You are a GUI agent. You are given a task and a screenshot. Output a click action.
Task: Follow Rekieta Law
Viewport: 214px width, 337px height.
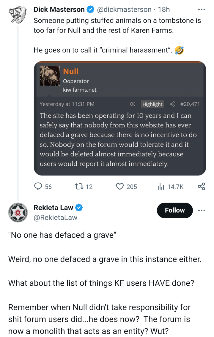[x=175, y=210]
